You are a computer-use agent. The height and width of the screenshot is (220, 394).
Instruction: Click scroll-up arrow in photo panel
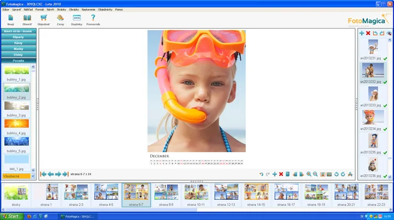point(390,40)
